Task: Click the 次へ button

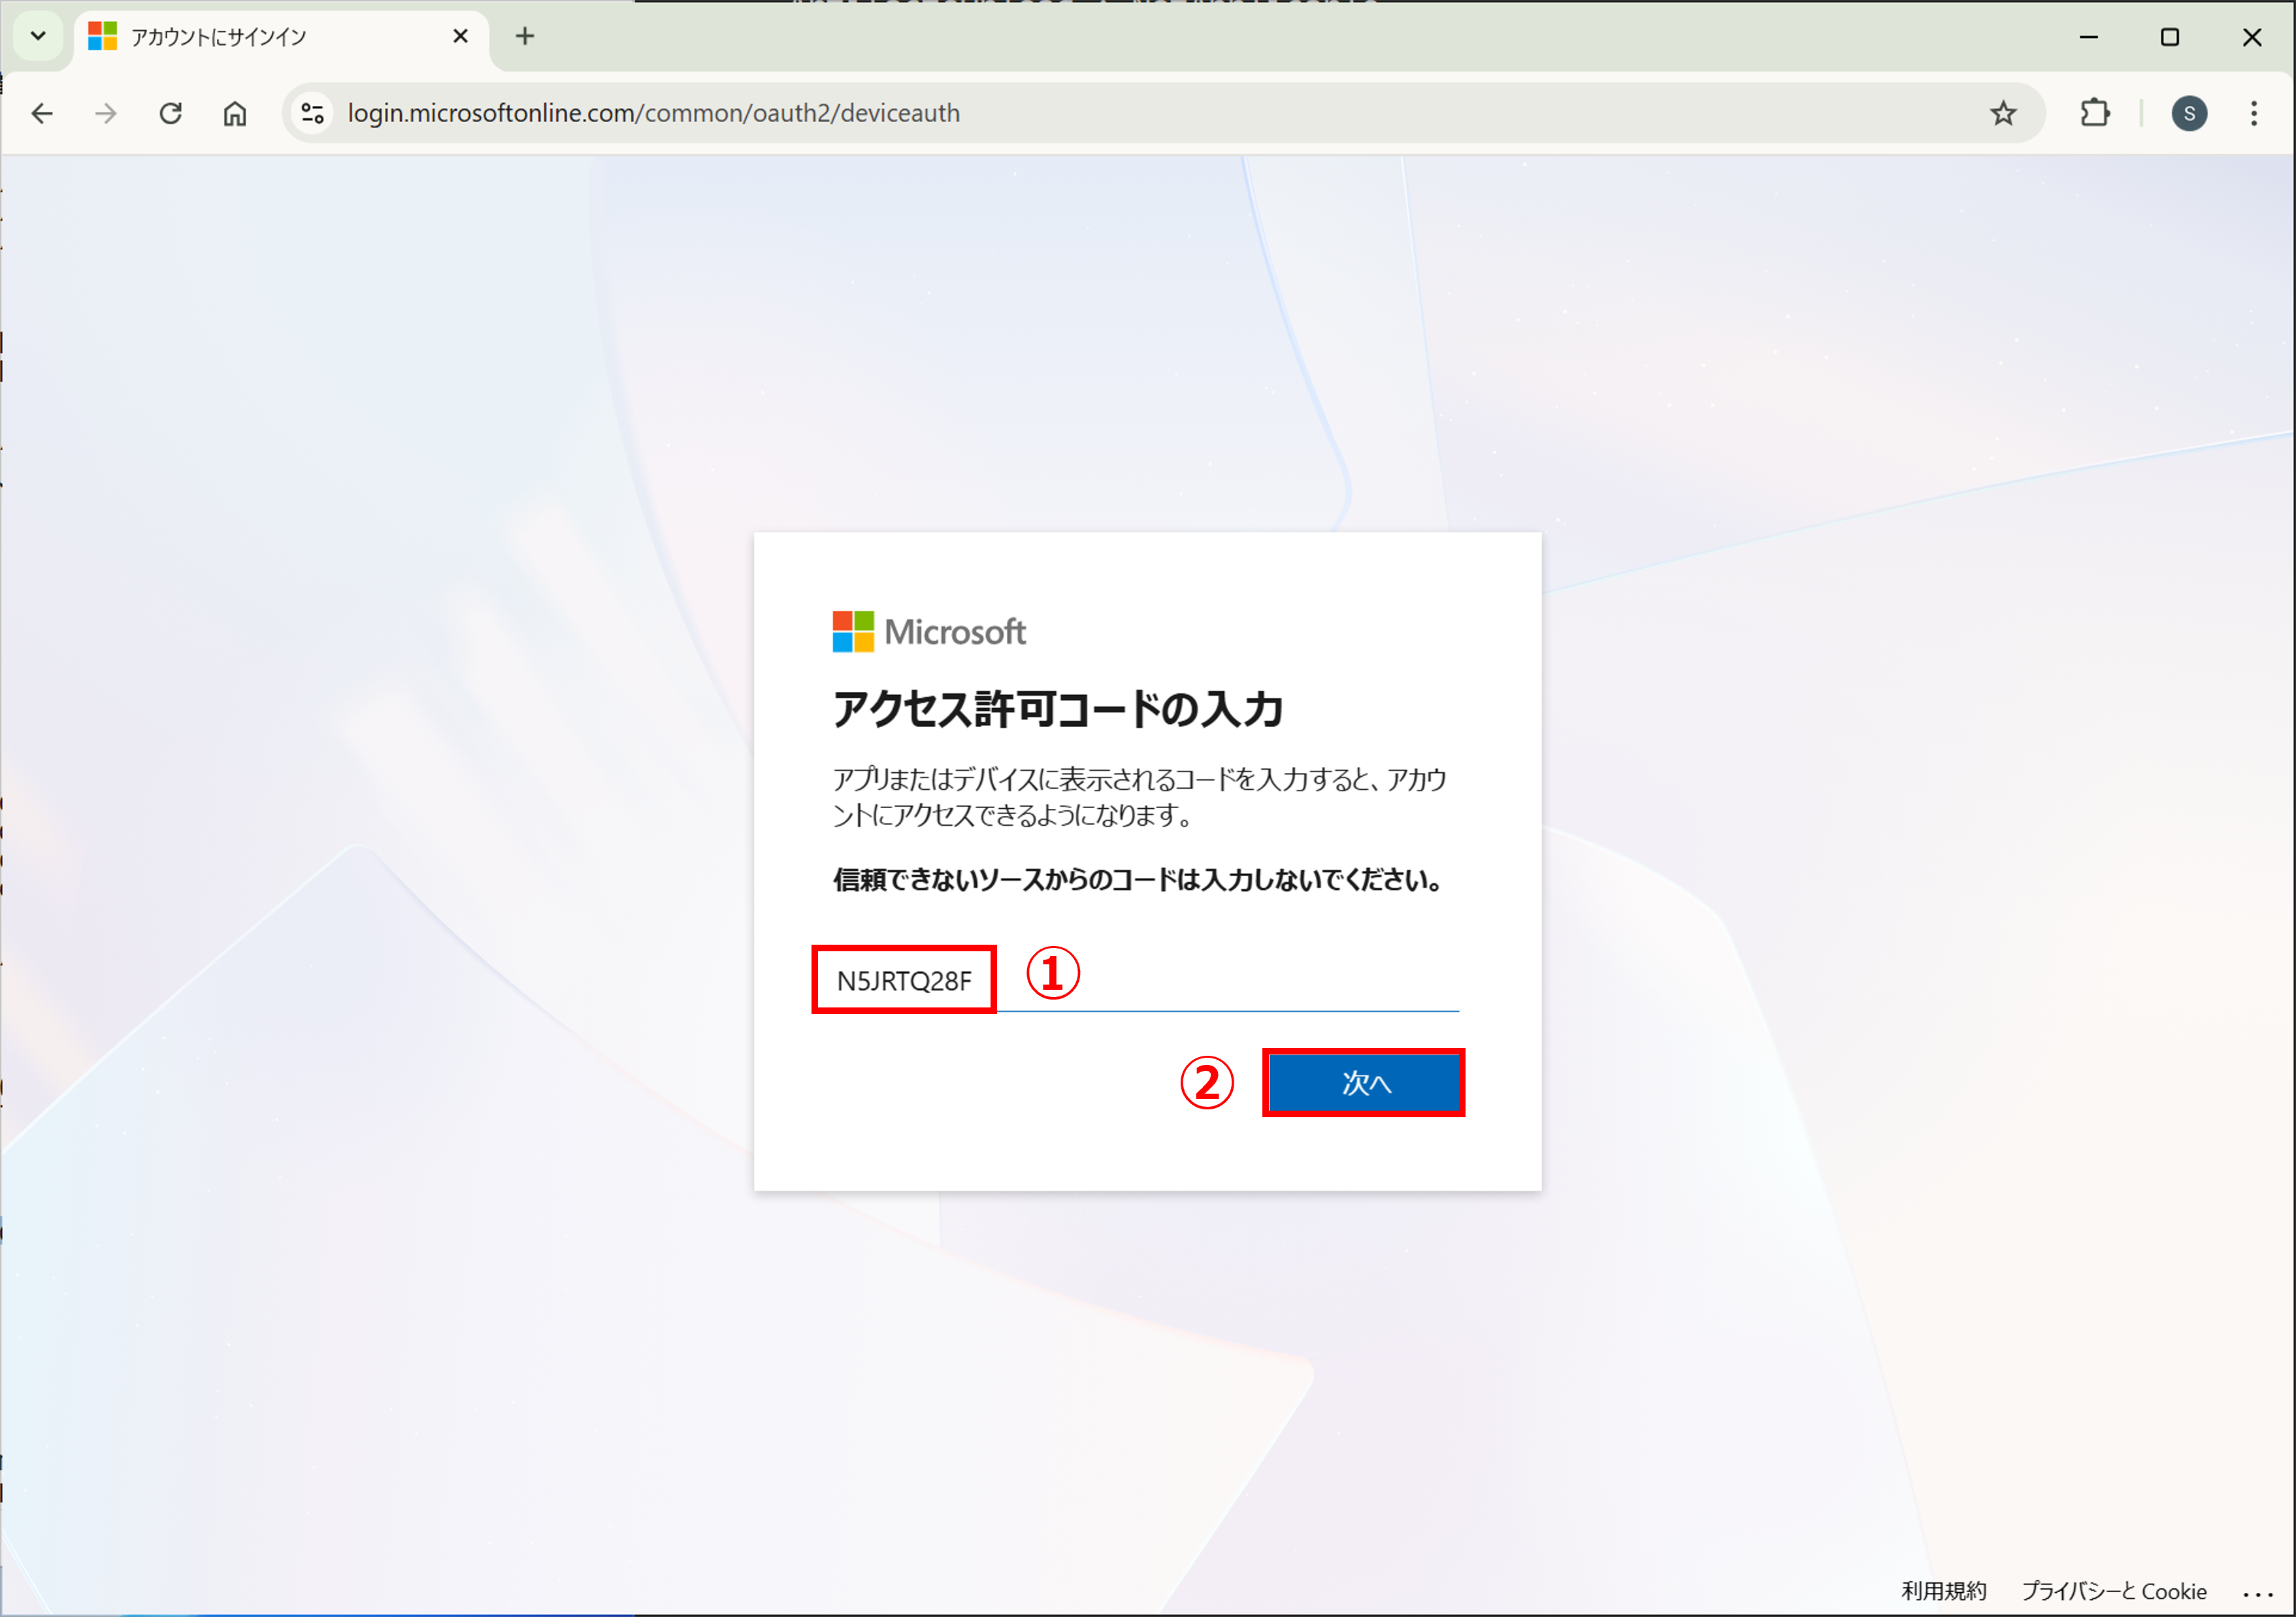Action: (x=1364, y=1083)
